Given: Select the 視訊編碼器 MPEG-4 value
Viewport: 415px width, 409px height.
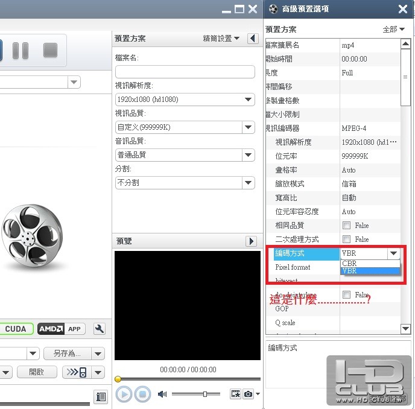Looking at the screenshot, I should click(370, 128).
